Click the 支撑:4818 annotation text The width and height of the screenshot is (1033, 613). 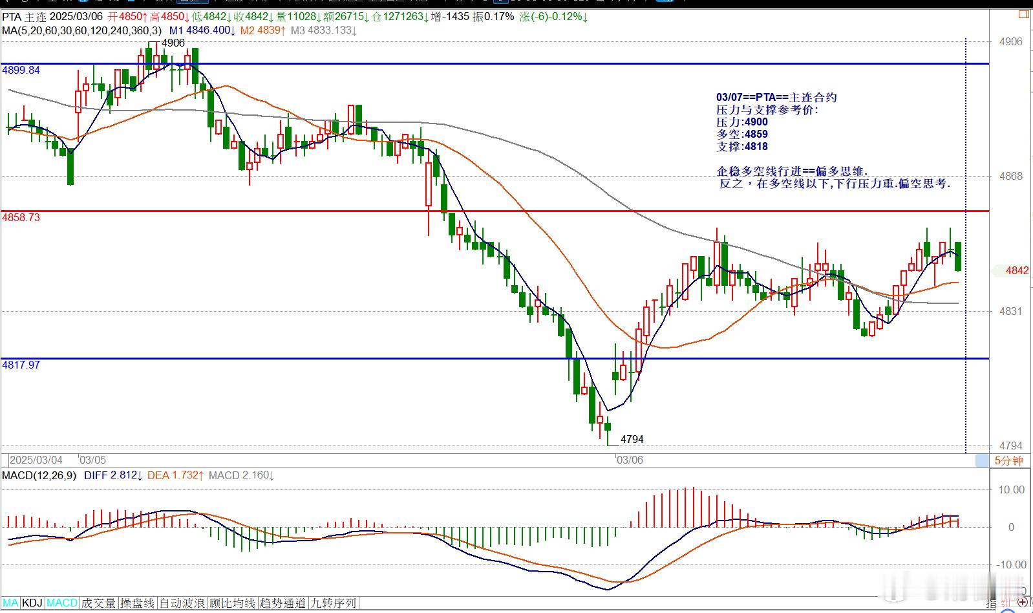742,146
